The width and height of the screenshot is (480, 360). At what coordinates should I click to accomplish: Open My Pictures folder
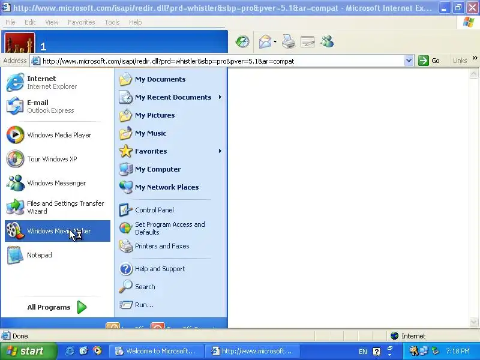pos(171,115)
